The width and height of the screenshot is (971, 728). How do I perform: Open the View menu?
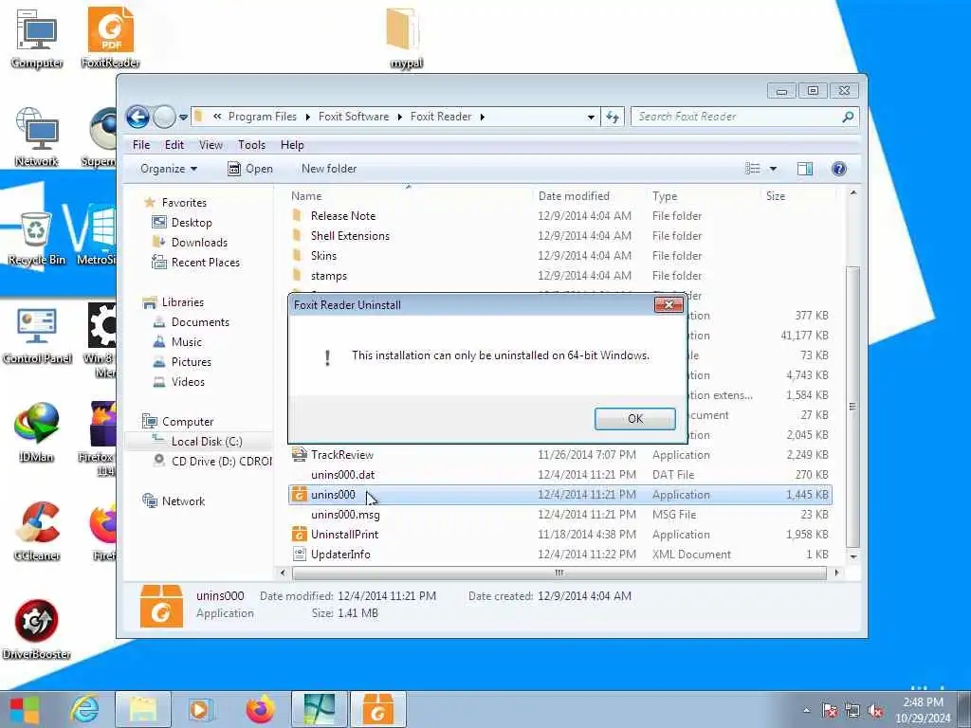211,145
